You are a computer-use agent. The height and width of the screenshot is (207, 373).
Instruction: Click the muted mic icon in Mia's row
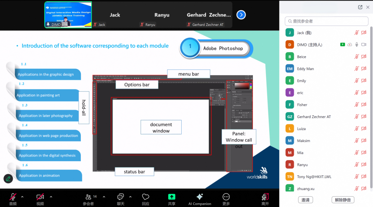[x=356, y=153]
